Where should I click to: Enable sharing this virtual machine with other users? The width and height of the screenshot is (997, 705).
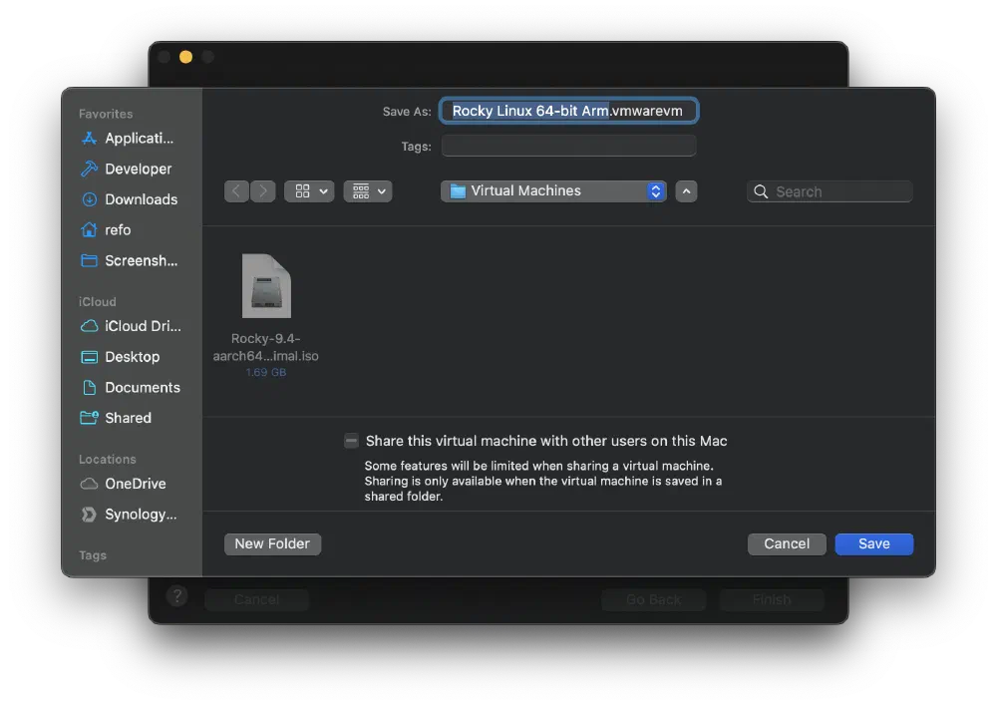pyautogui.click(x=350, y=440)
